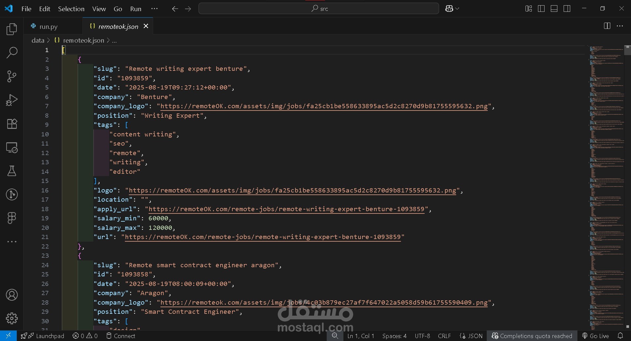The image size is (631, 341).
Task: Expand the data breadcrumb folder
Action: (x=38, y=40)
